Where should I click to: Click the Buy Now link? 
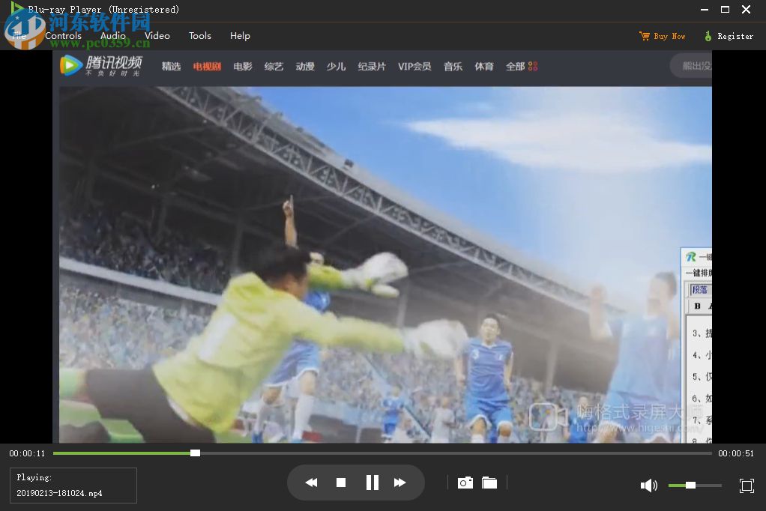click(663, 35)
